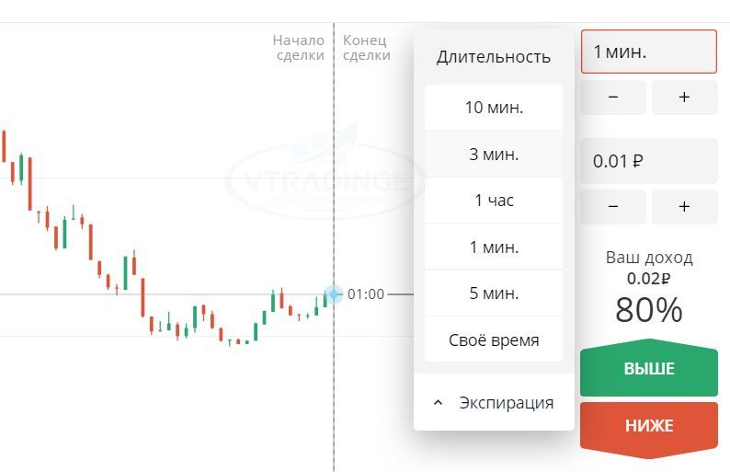
Task: Choose the 3 мин. duration
Action: [x=494, y=154]
